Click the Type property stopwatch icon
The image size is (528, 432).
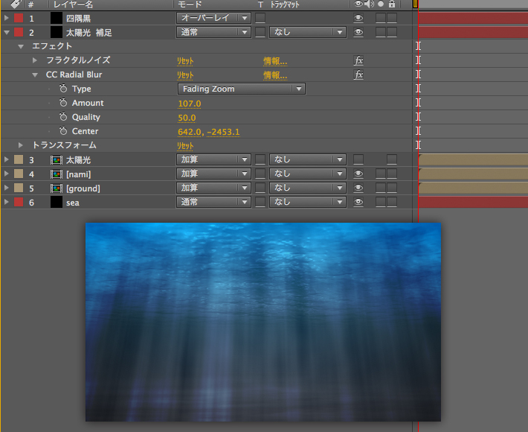coord(63,89)
